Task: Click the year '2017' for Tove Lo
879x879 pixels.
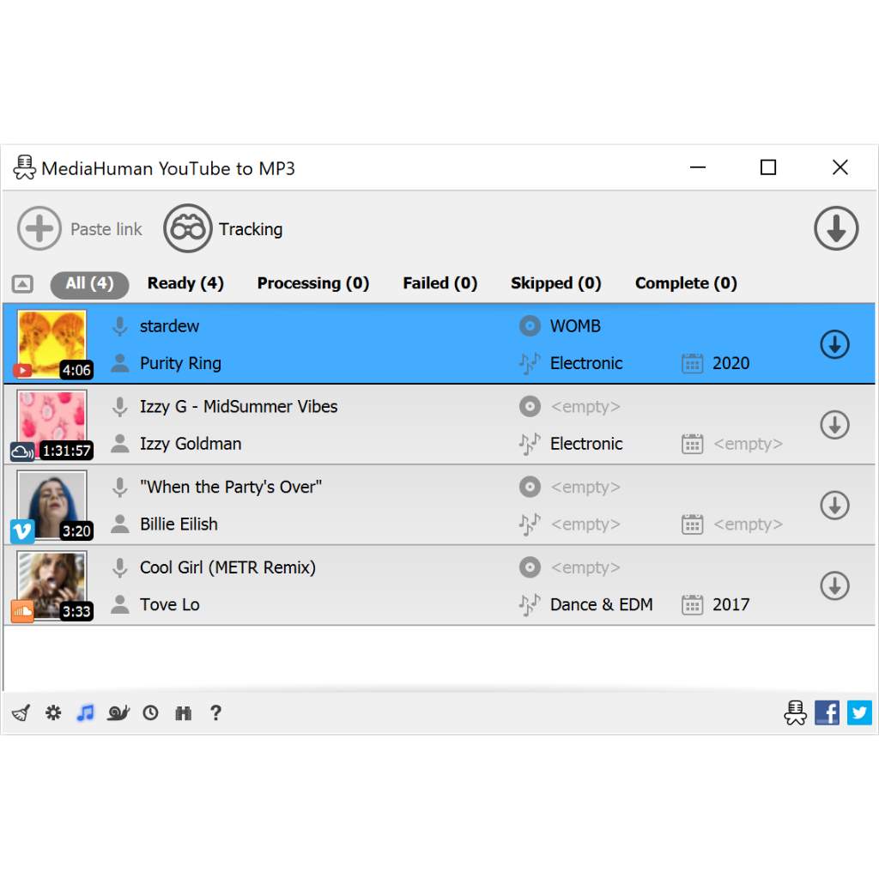Action: click(x=731, y=605)
